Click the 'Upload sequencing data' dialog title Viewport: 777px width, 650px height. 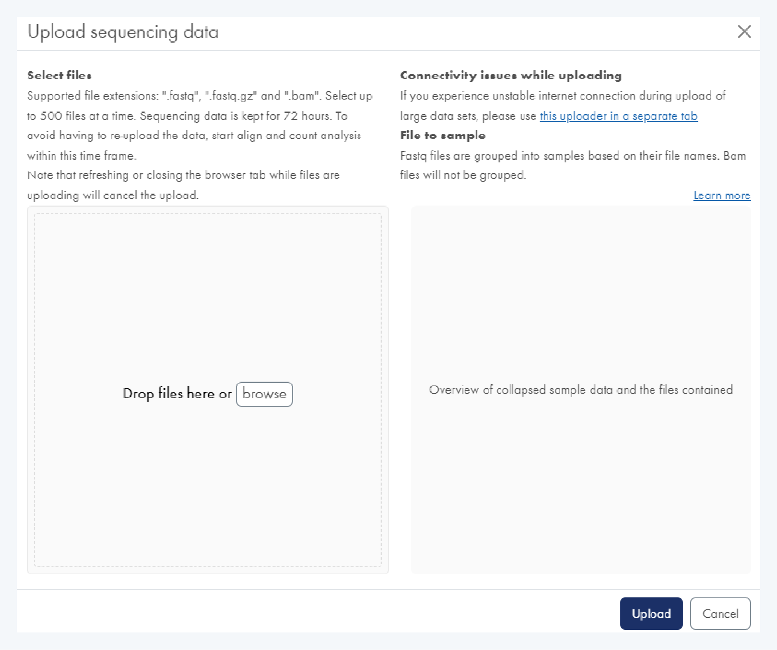click(123, 32)
